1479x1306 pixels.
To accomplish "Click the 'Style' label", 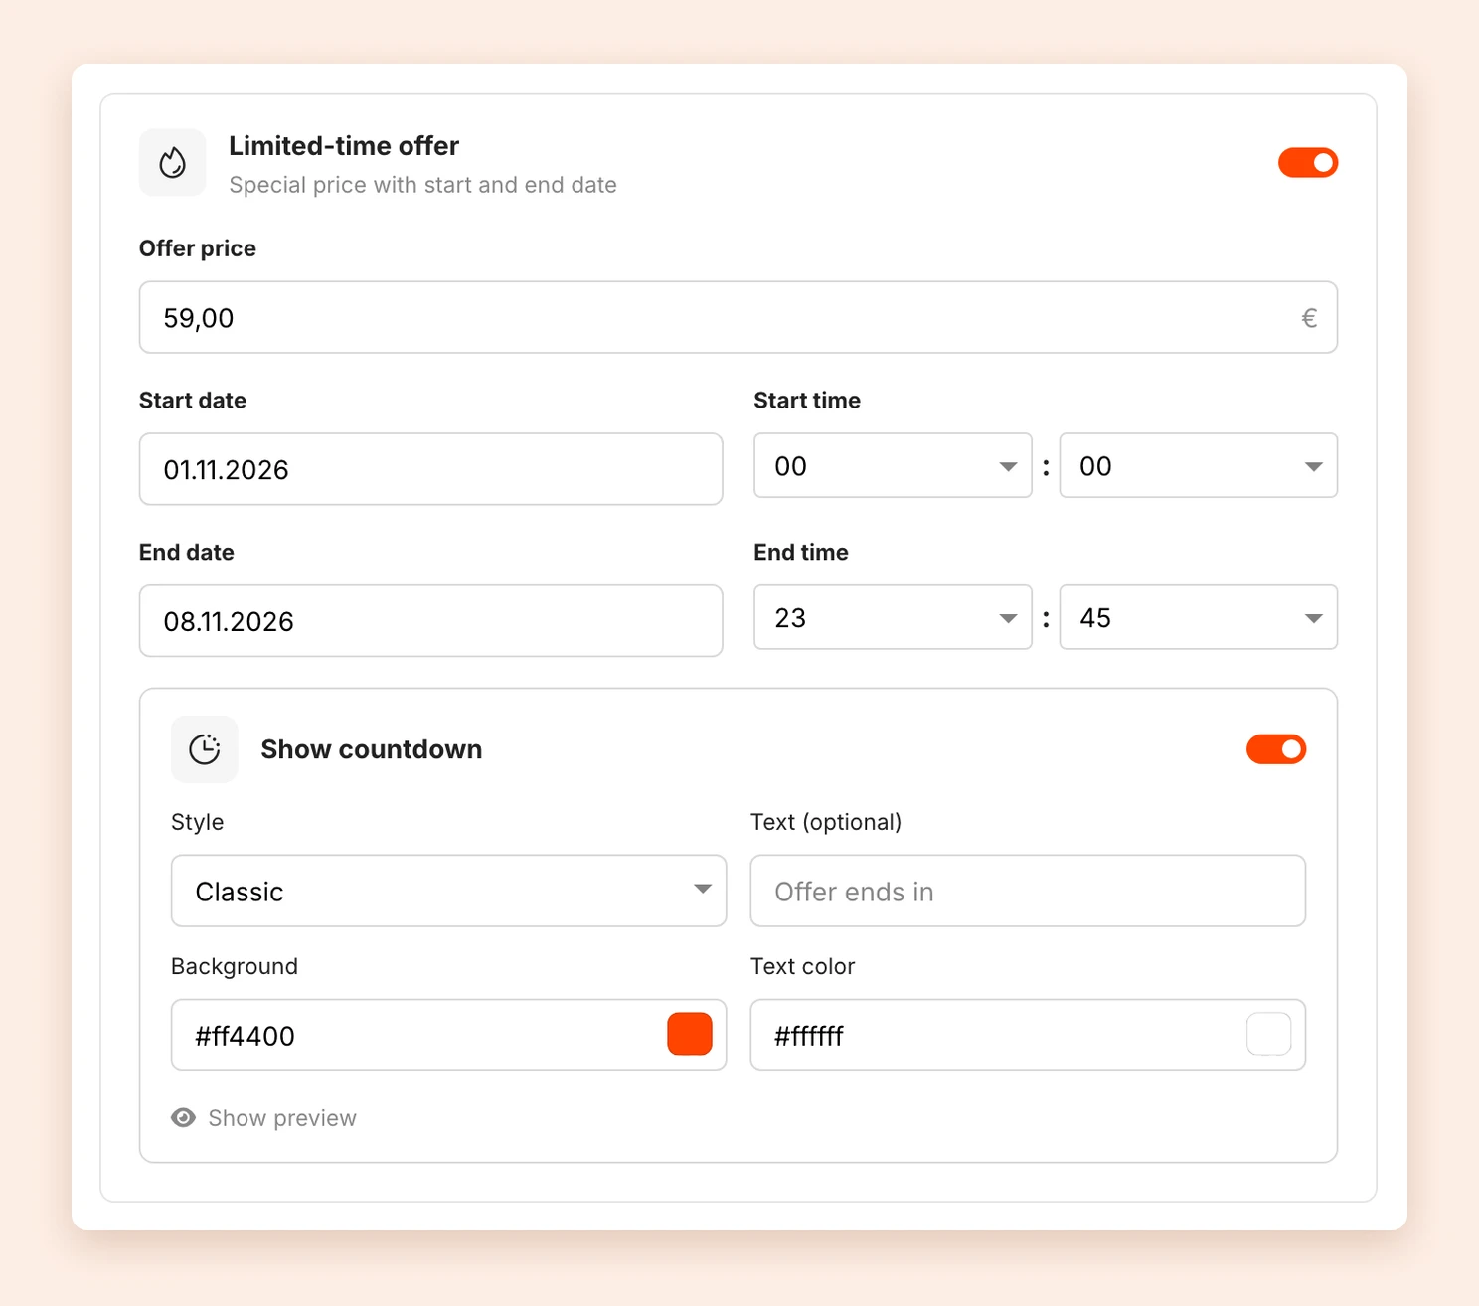I will point(197,822).
